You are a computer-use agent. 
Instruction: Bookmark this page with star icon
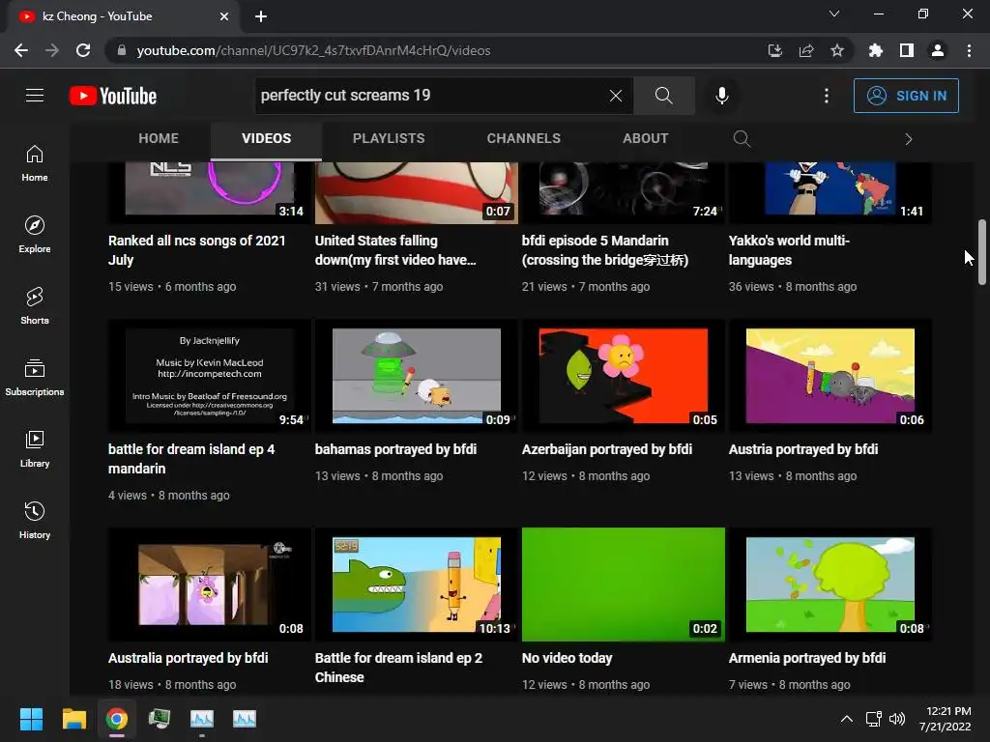[x=837, y=50]
